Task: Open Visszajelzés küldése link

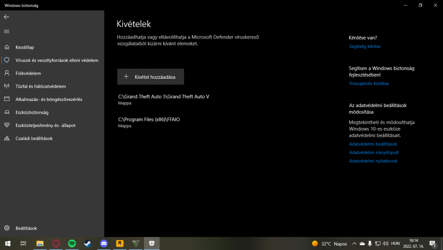Action: click(x=369, y=84)
